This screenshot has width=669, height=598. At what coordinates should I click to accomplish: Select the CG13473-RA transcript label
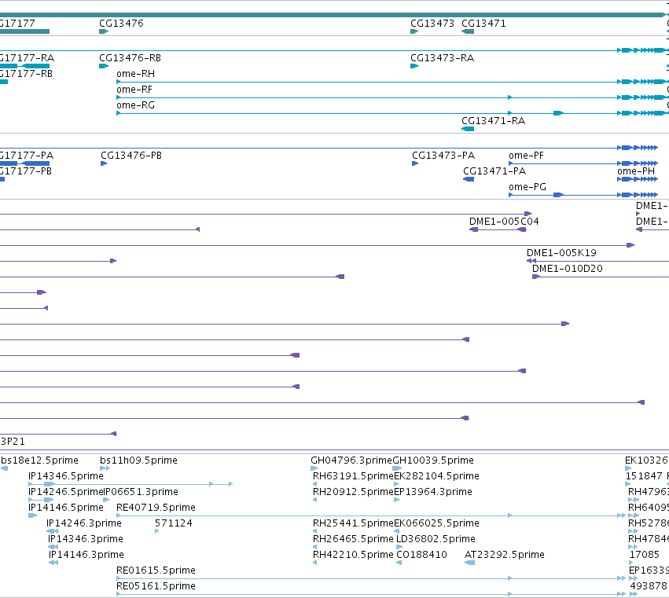click(442, 58)
